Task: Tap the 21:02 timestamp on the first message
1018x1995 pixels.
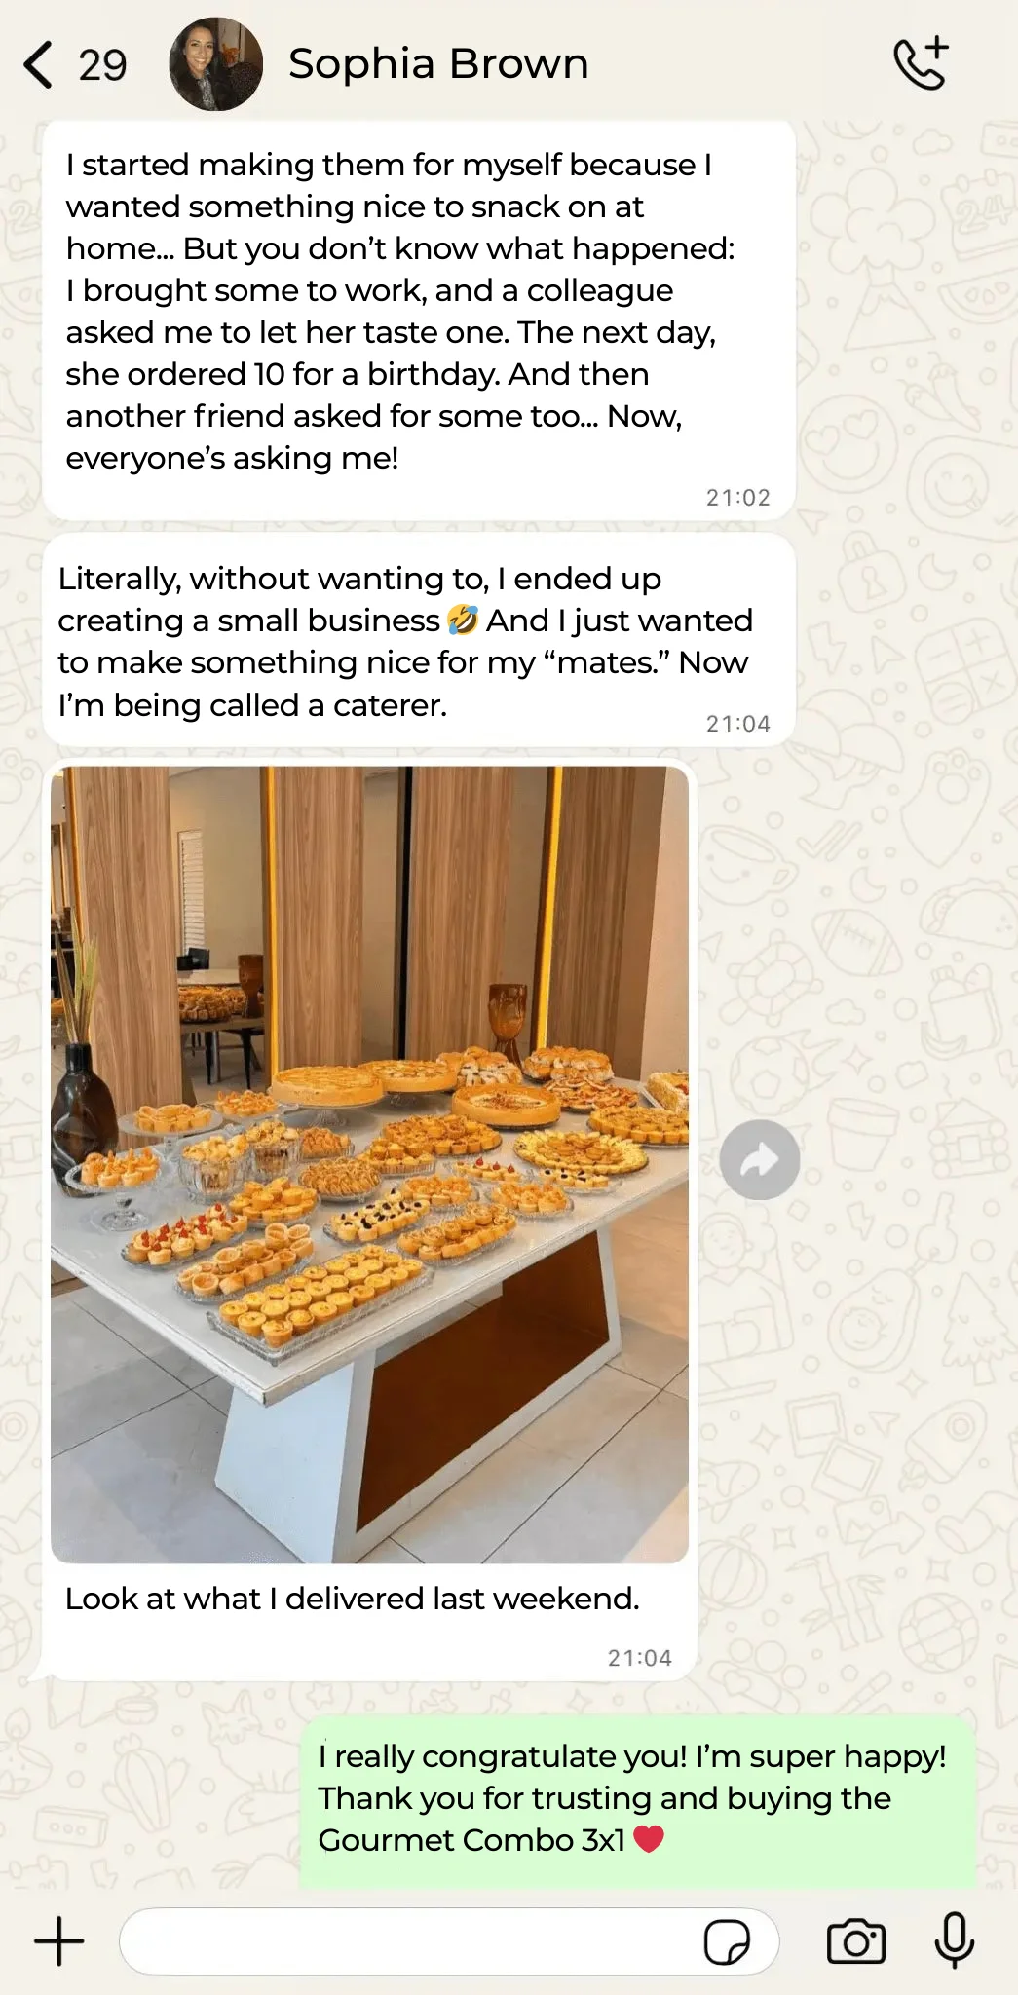Action: (x=738, y=498)
